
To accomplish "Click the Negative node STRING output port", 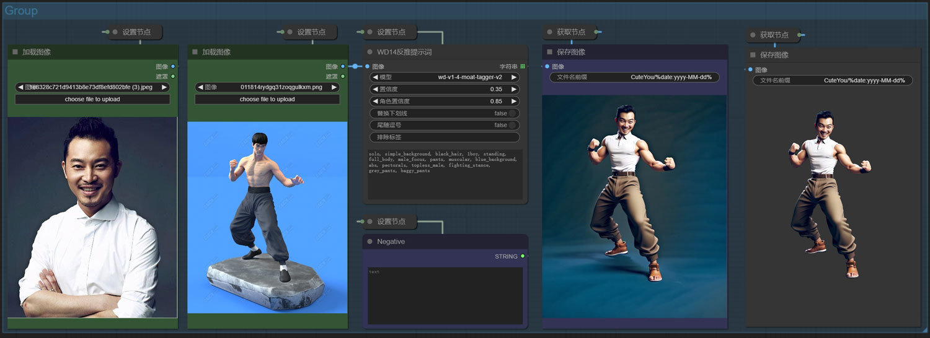I will click(x=523, y=256).
